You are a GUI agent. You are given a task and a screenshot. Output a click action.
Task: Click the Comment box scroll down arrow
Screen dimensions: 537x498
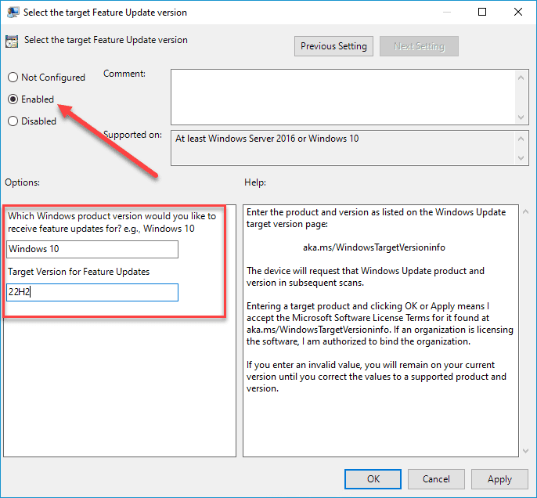pyautogui.click(x=521, y=117)
